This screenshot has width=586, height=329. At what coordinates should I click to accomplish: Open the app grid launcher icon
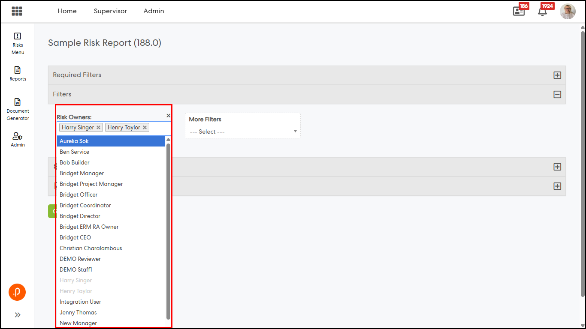(17, 11)
